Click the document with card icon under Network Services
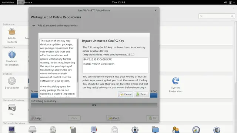 click(73, 130)
